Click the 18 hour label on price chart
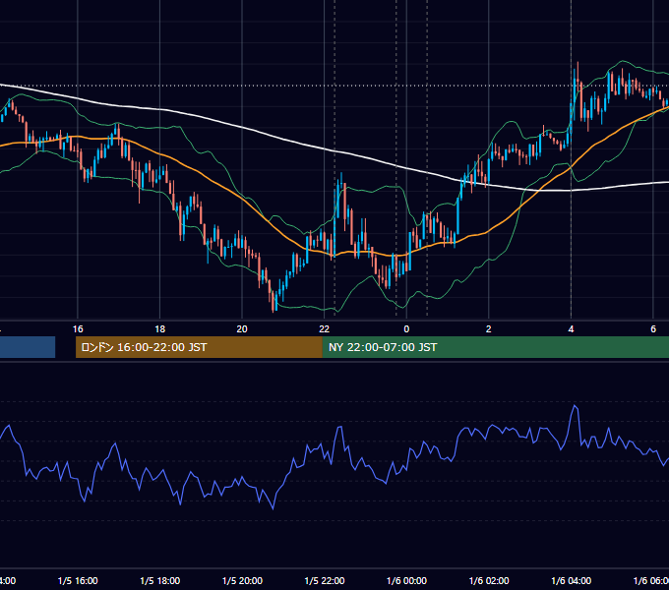Viewport: 669px width, 590px height. coord(160,329)
